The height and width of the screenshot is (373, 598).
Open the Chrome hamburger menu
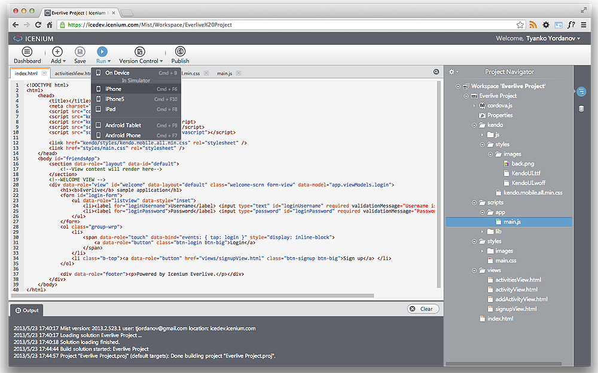point(584,24)
